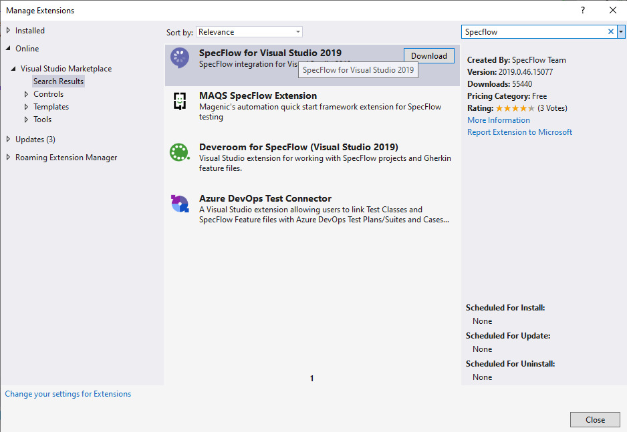Screen dimensions: 627x432
Task: Click the Deveroom Gherkin feature files description
Action: (325, 164)
